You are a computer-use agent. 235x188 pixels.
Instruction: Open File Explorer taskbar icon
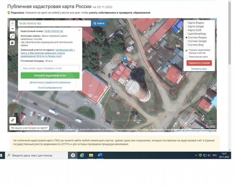pyautogui.click(x=91, y=156)
